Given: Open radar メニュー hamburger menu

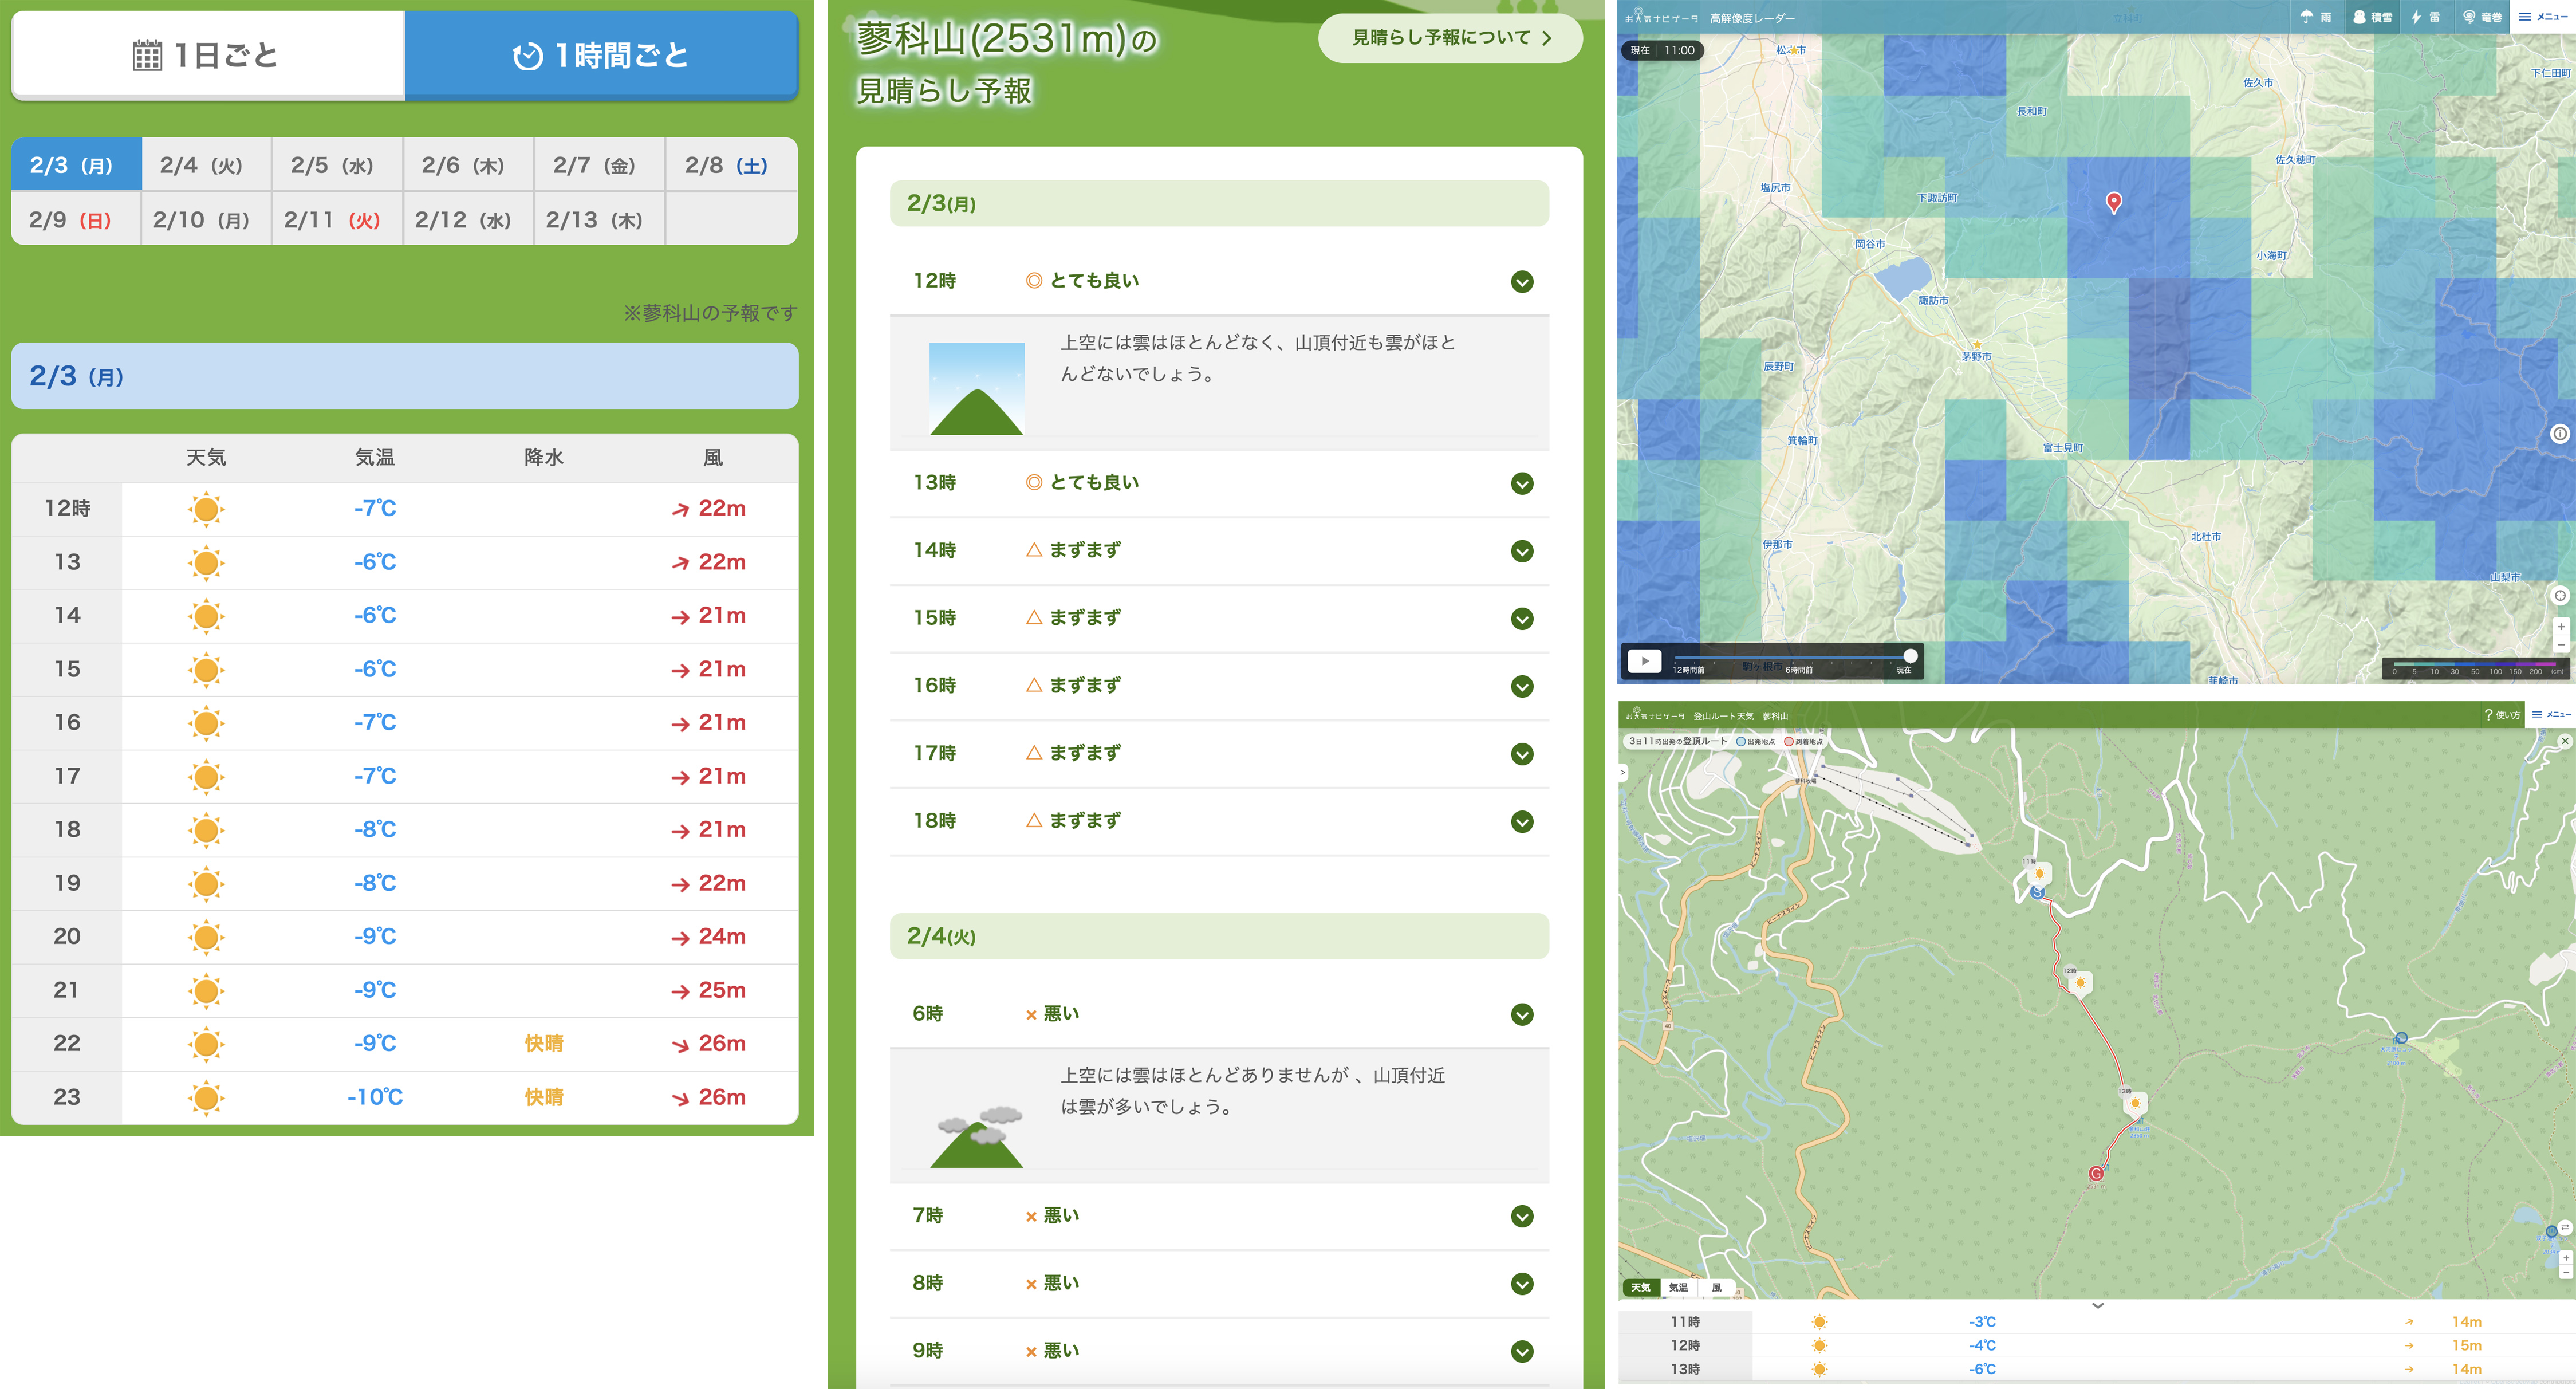Looking at the screenshot, I should 2544,17.
